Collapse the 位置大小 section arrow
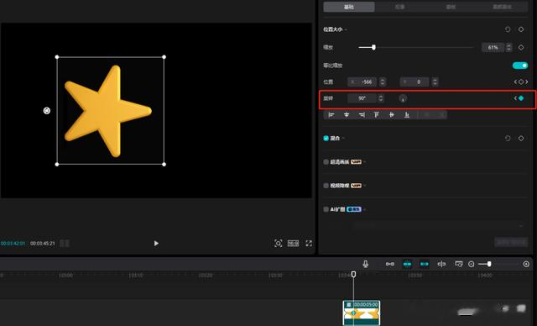This screenshot has width=537, height=326. point(346,29)
